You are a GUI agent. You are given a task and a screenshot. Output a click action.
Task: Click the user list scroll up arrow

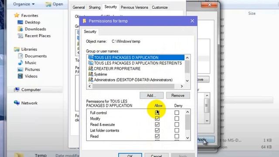click(x=187, y=58)
